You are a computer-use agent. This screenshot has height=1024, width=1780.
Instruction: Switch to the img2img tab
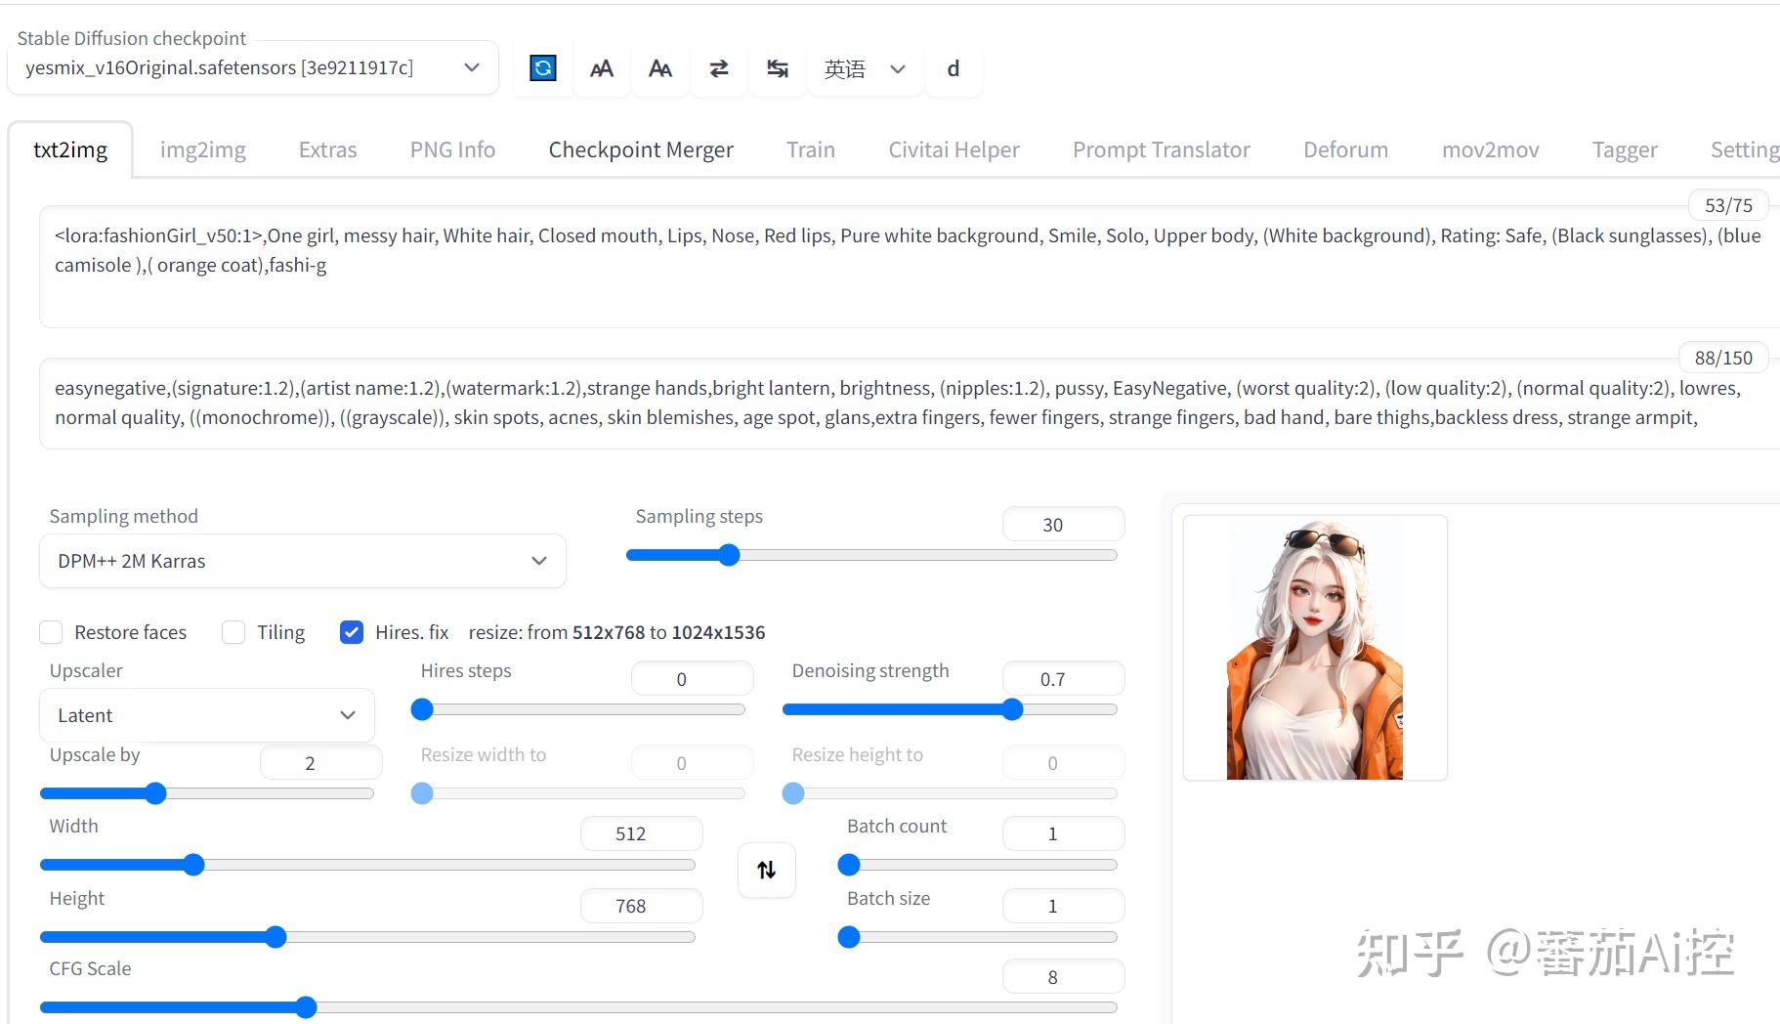pyautogui.click(x=202, y=149)
